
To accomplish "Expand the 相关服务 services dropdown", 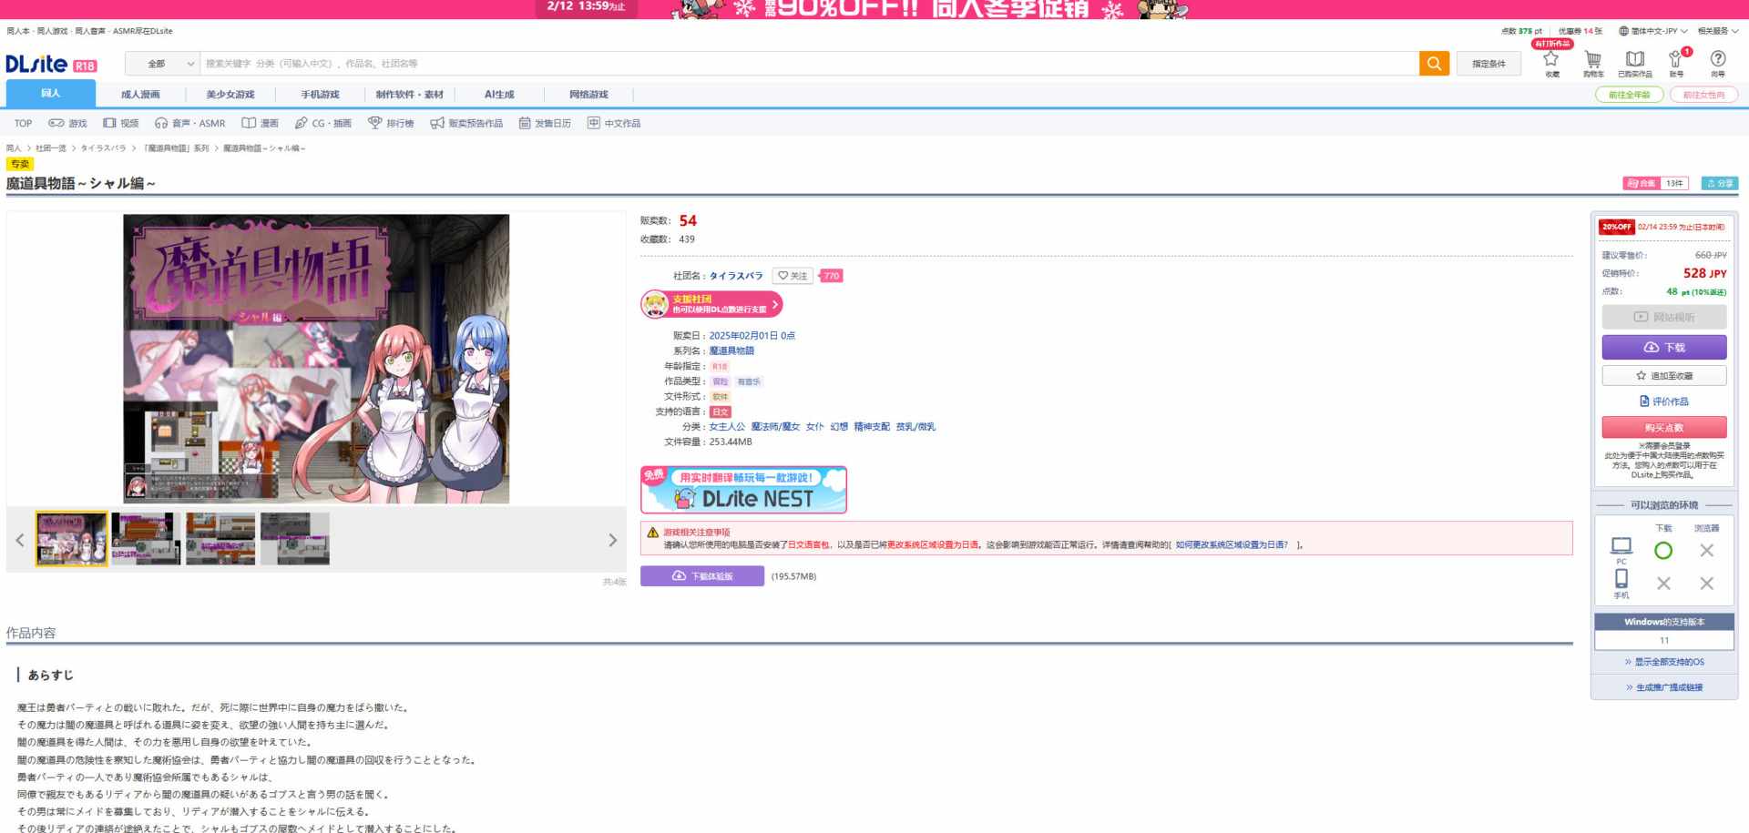I will 1717,31.
